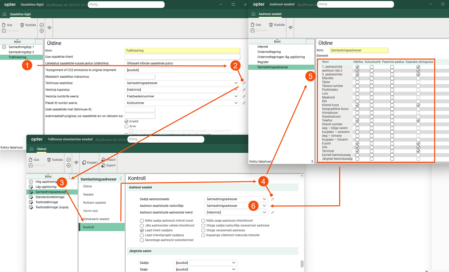Click the Nimi field containing Trafikledning
The image size is (449, 272).
pos(182,51)
